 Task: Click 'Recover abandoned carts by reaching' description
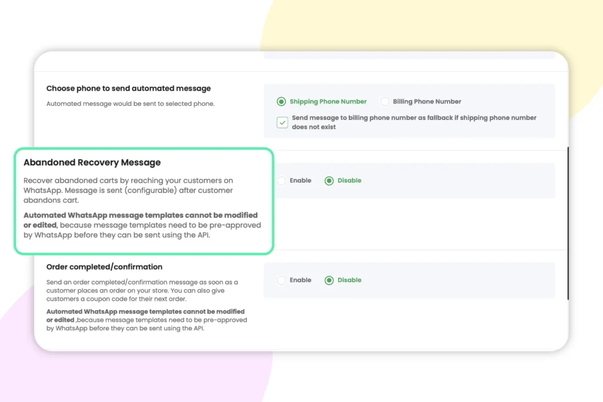[128, 190]
